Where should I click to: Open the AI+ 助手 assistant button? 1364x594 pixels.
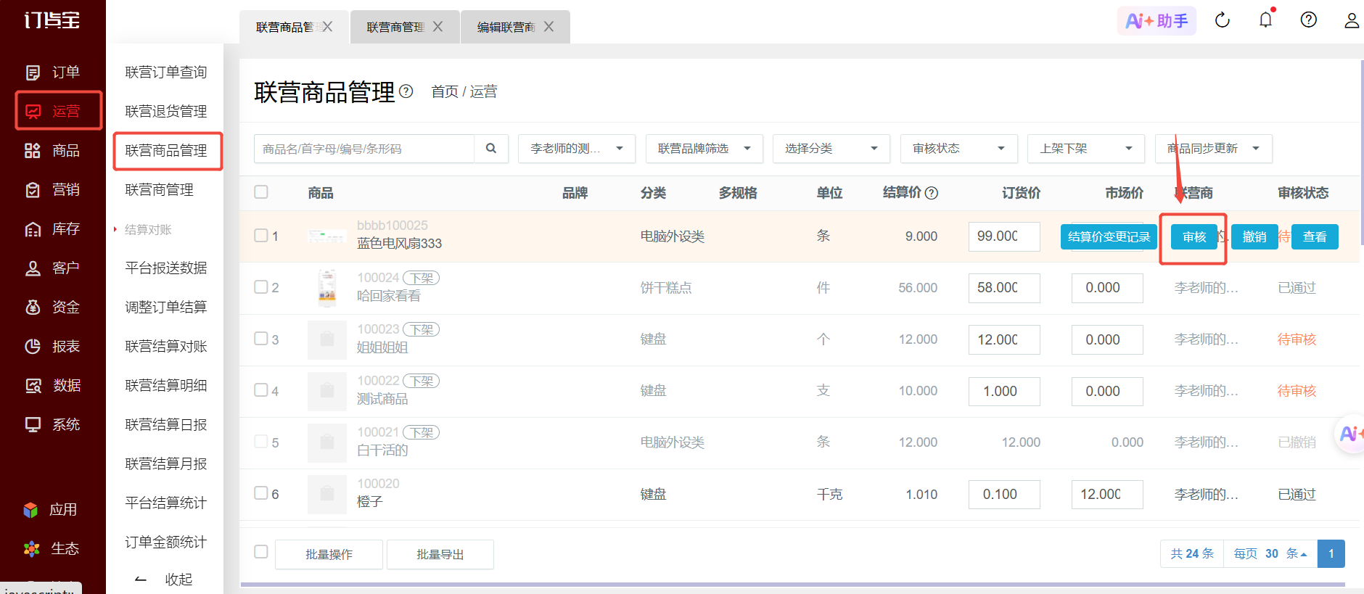(1156, 21)
